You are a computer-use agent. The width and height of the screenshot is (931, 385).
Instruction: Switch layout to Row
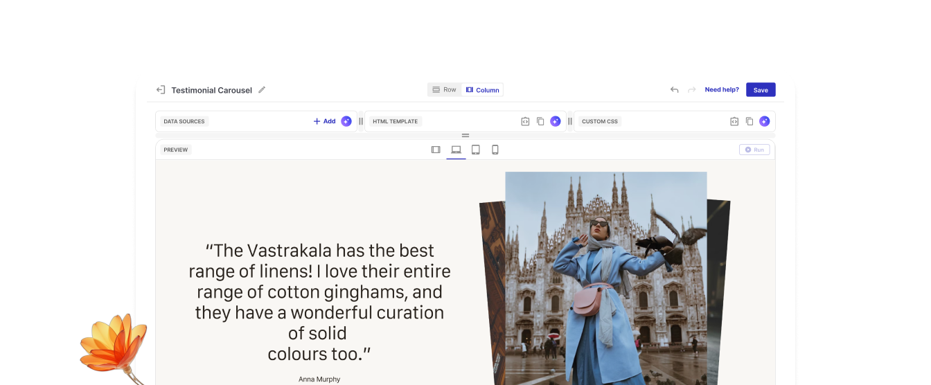pyautogui.click(x=445, y=90)
